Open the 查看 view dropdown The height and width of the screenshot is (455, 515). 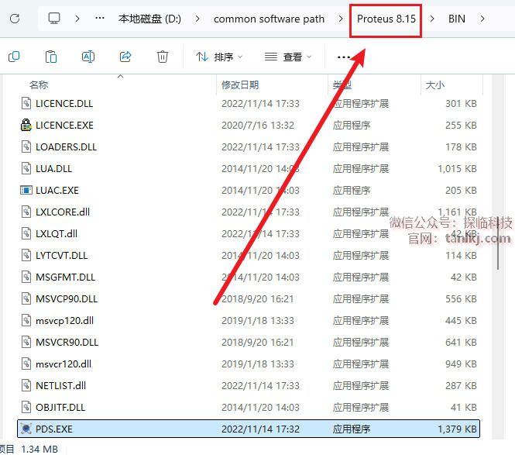[288, 57]
